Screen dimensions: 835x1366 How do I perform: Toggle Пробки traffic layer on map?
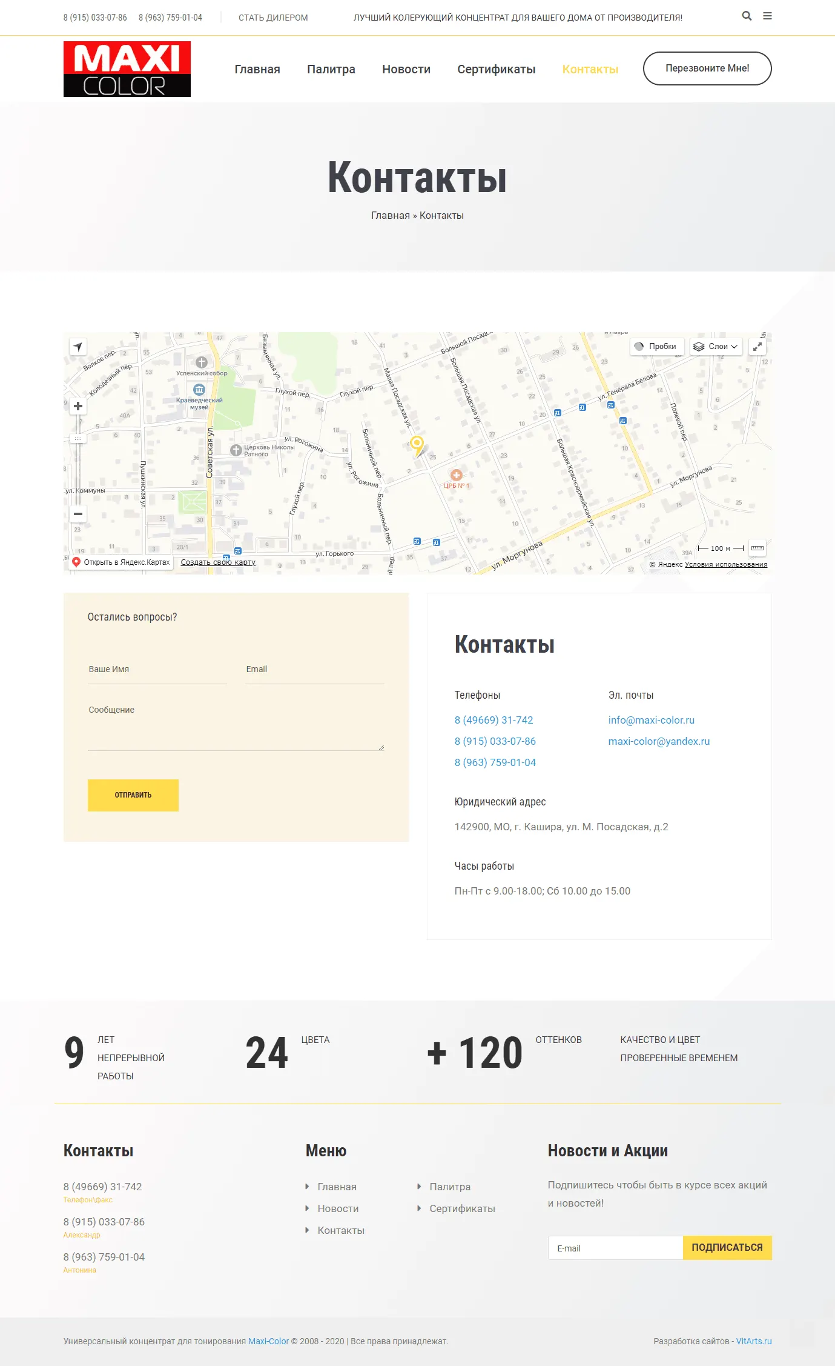point(657,347)
